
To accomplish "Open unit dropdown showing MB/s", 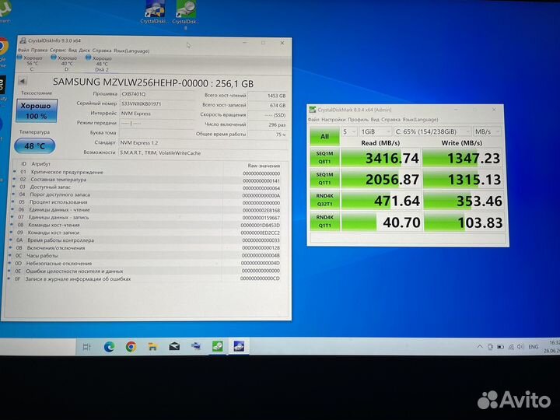I will coord(487,131).
